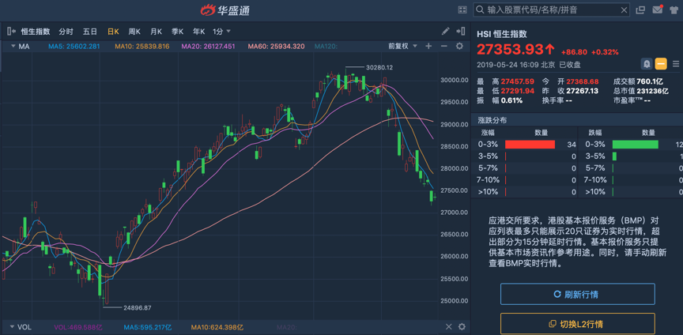The image size is (683, 335).
Task: Click the 总市值 231236亿 value
Action: click(652, 91)
